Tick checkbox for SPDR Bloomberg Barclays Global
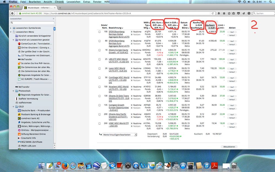The width and height of the screenshot is (275, 172). pos(100,32)
